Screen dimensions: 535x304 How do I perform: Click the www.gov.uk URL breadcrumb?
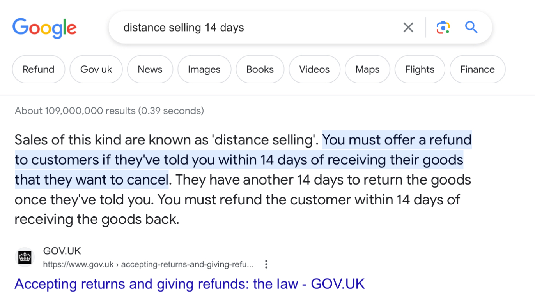[x=148, y=265]
